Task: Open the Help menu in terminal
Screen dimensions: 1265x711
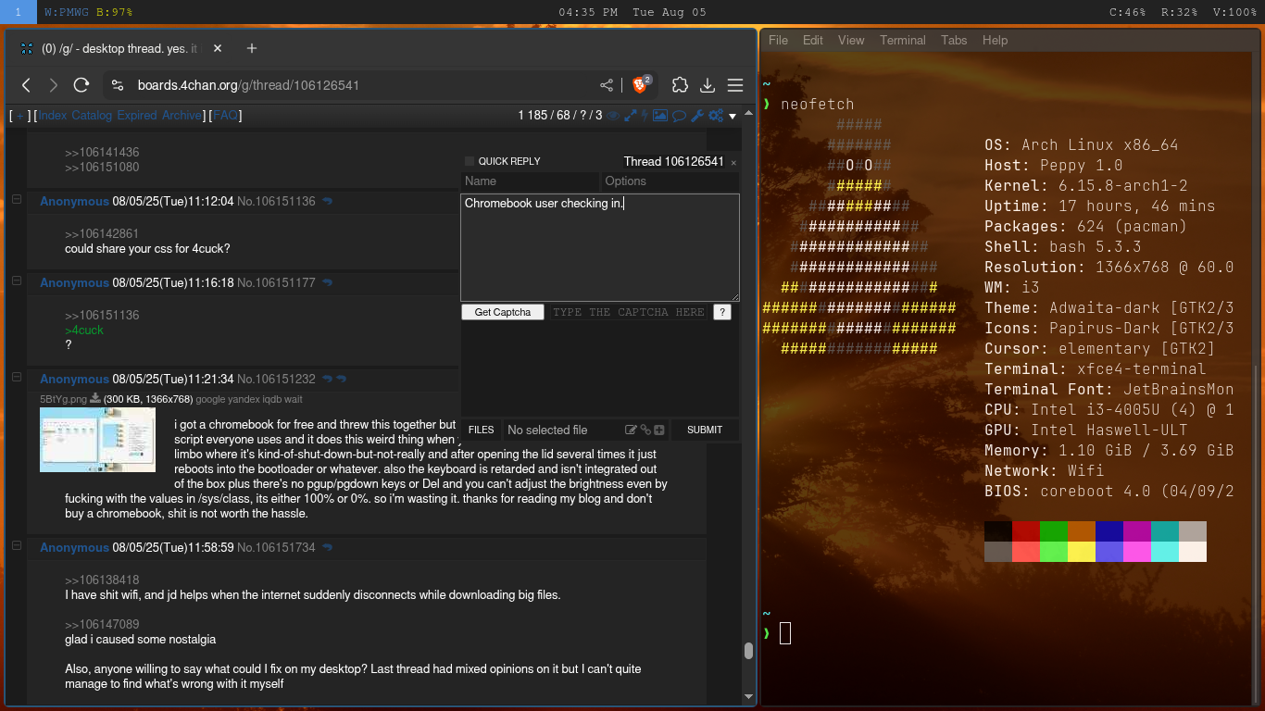Action: [995, 40]
